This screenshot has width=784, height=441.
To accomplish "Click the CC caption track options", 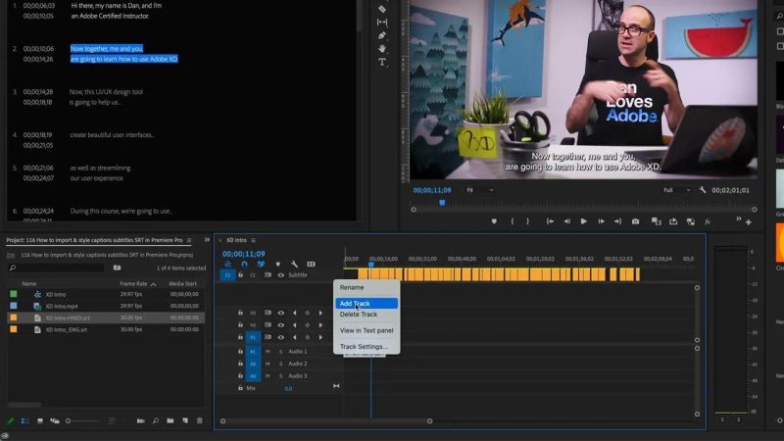I will [311, 264].
